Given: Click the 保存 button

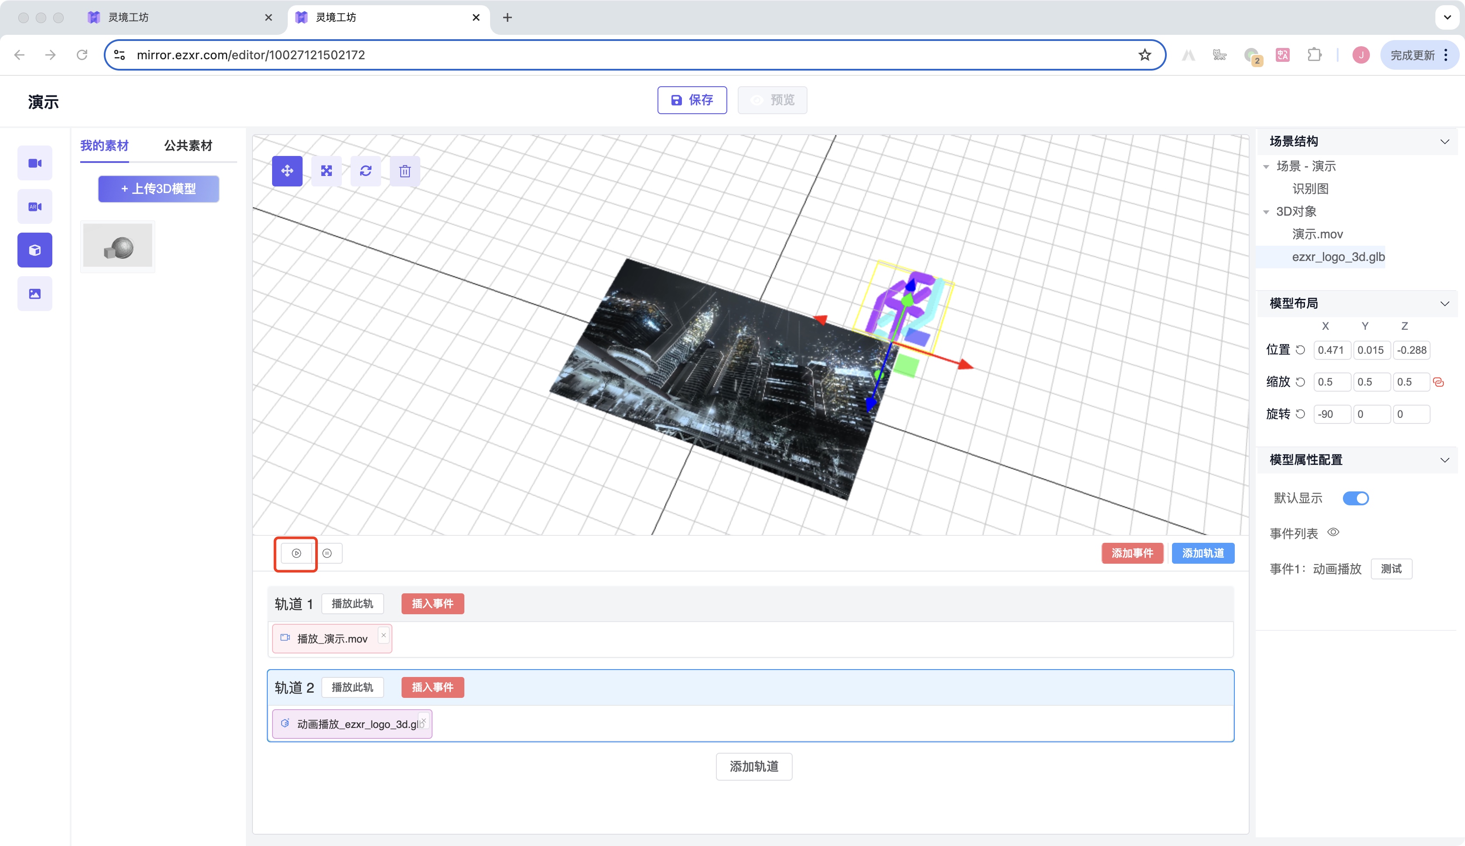Looking at the screenshot, I should pyautogui.click(x=692, y=100).
